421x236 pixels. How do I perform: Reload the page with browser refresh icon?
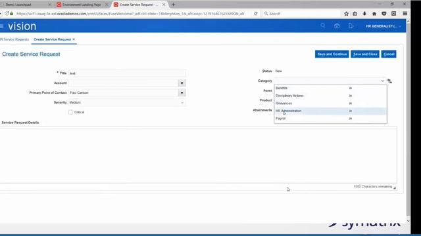[256, 14]
